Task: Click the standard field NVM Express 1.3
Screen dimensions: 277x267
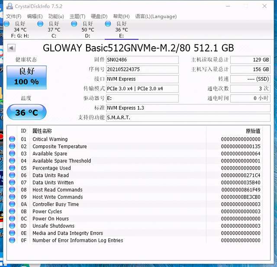Action: [x=188, y=108]
